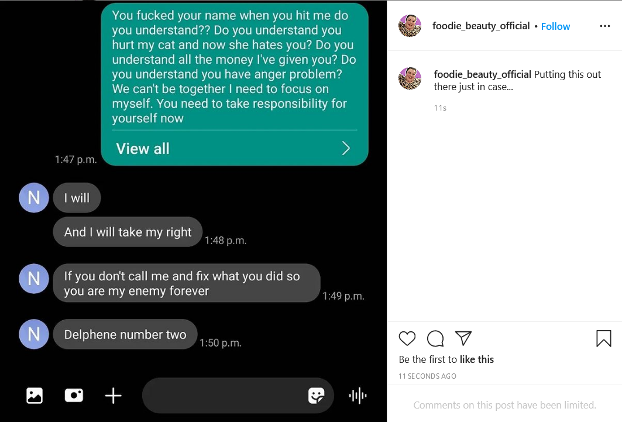Tap the plus attachment icon

113,396
